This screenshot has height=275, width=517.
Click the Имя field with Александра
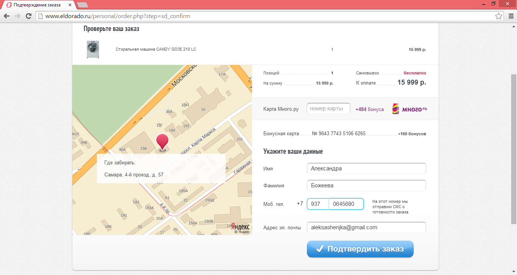coord(366,168)
